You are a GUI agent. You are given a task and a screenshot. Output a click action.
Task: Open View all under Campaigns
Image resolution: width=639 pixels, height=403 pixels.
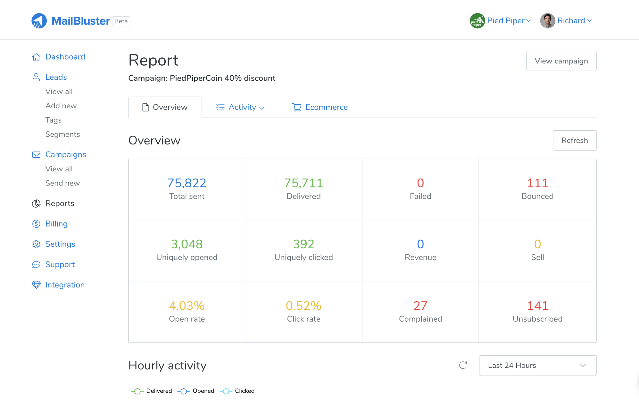(59, 169)
